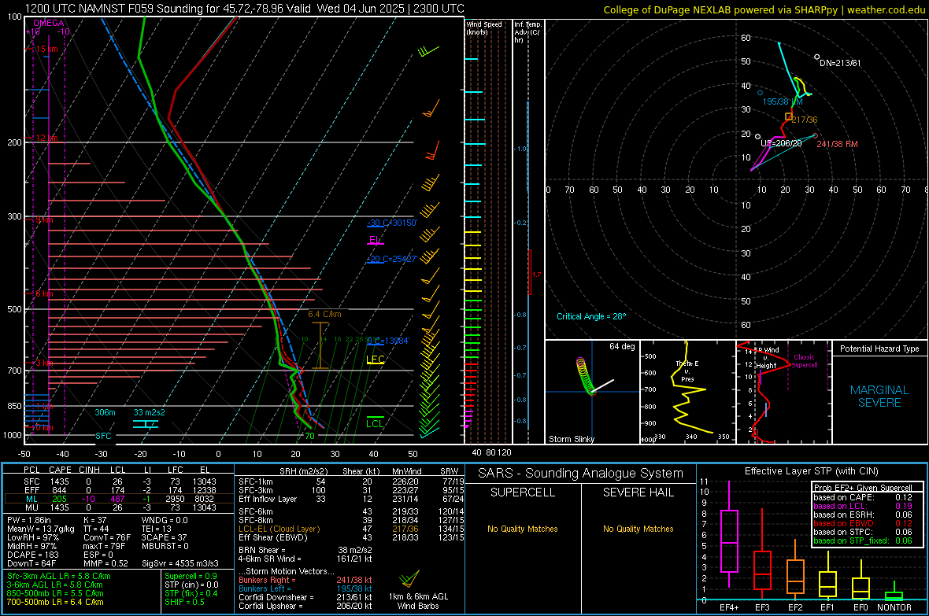Image resolution: width=929 pixels, height=616 pixels.
Task: Click the SigSvr = 4535 m3/s3 value
Action: (x=180, y=563)
